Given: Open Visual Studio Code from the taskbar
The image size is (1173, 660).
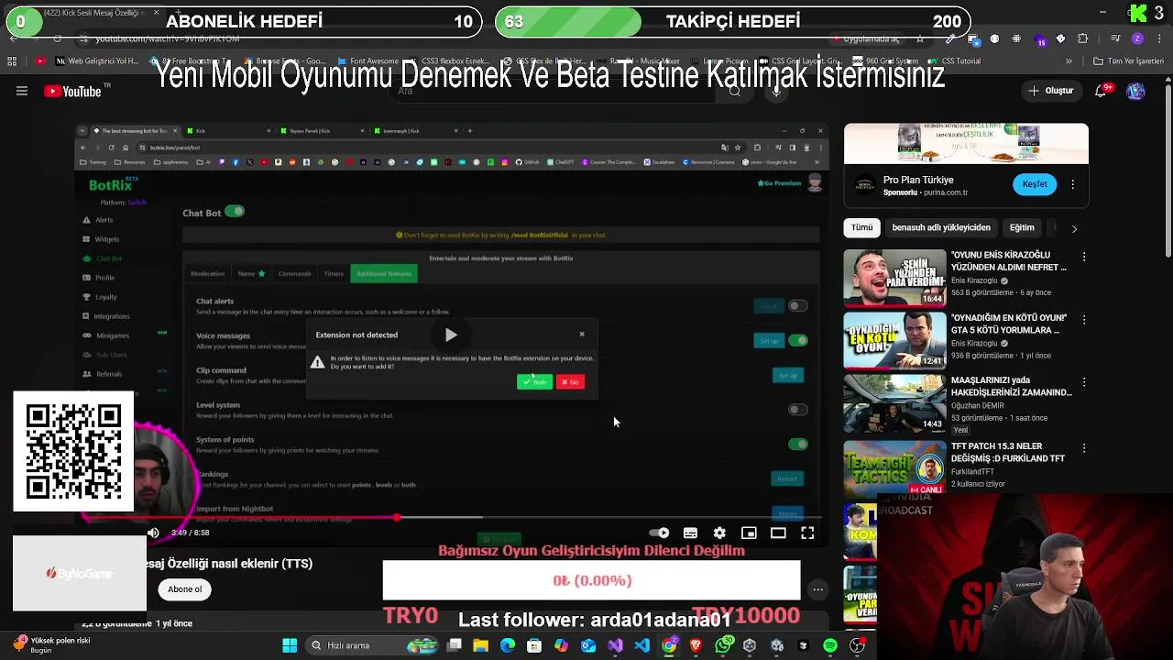Looking at the screenshot, I should tap(641, 645).
